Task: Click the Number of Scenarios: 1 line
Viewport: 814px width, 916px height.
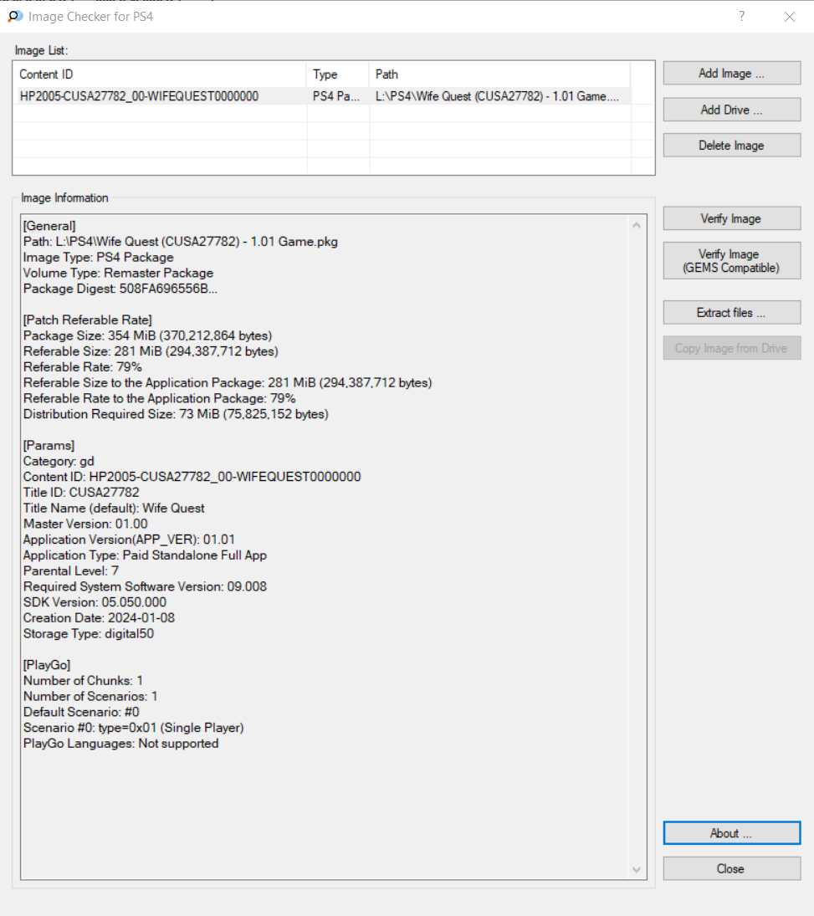Action: click(x=90, y=696)
